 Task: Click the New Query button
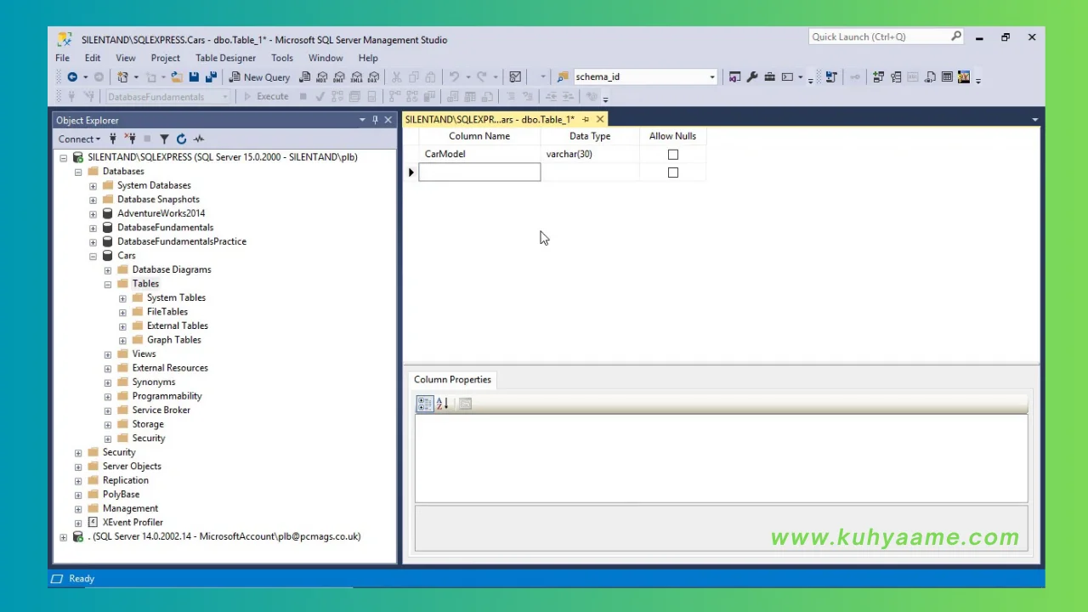(x=259, y=76)
